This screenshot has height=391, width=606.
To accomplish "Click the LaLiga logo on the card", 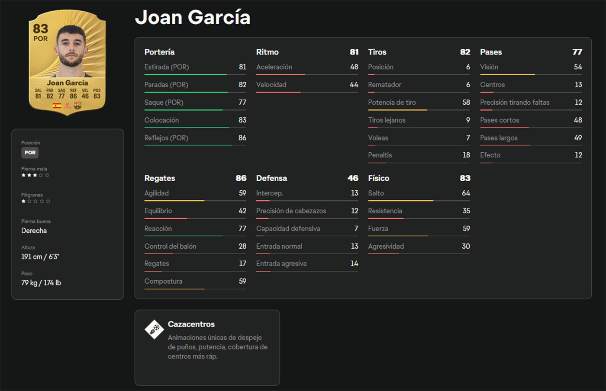I will [x=68, y=106].
